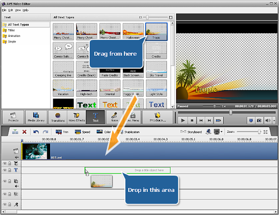Select the Halloween text preset

click(133, 31)
